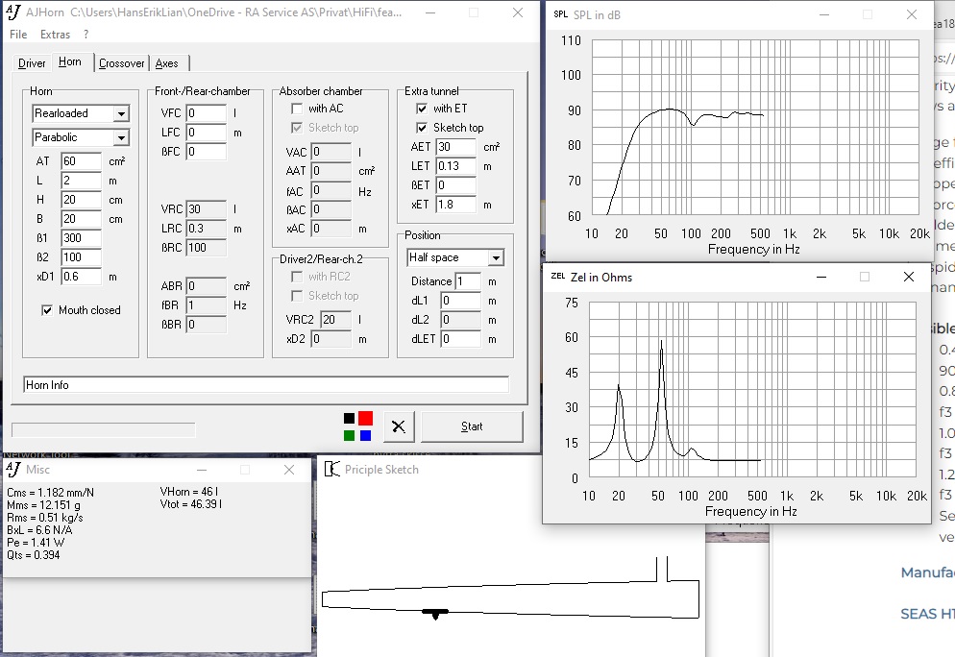The height and width of the screenshot is (657, 955).
Task: Click the dLET field
Action: (461, 339)
